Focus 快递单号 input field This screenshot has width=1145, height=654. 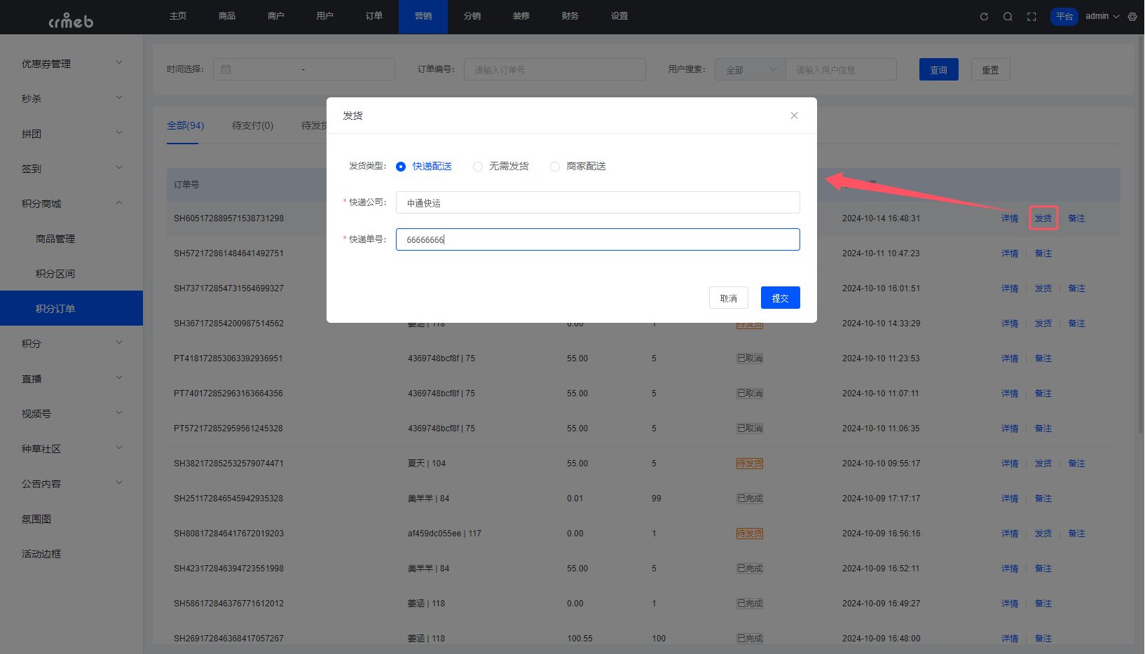(x=598, y=239)
